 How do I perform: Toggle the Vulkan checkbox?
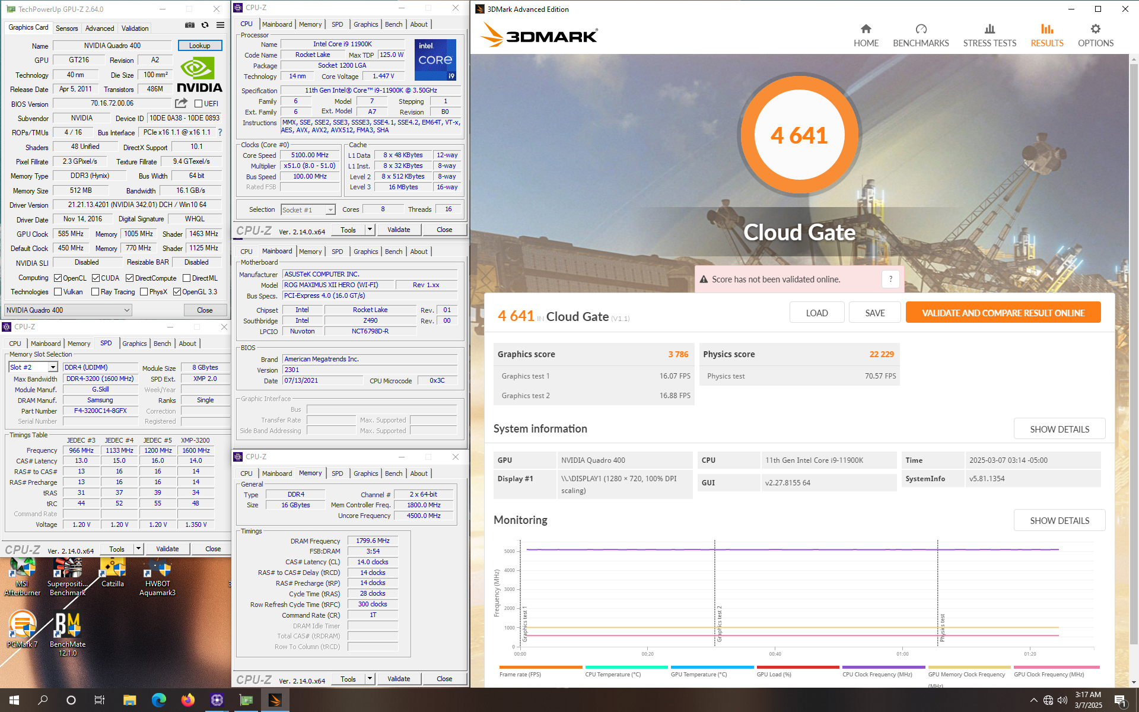[58, 291]
